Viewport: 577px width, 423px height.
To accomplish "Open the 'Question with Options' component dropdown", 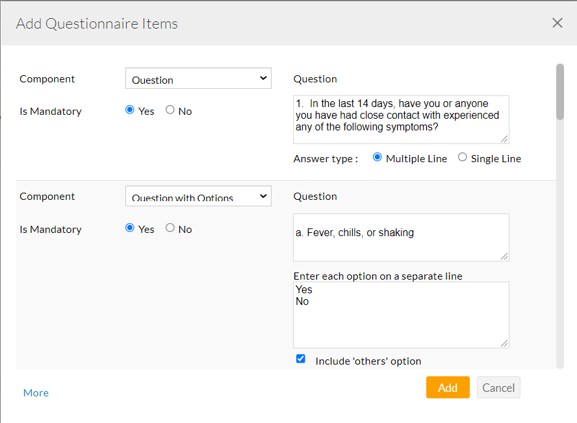I will (x=198, y=196).
